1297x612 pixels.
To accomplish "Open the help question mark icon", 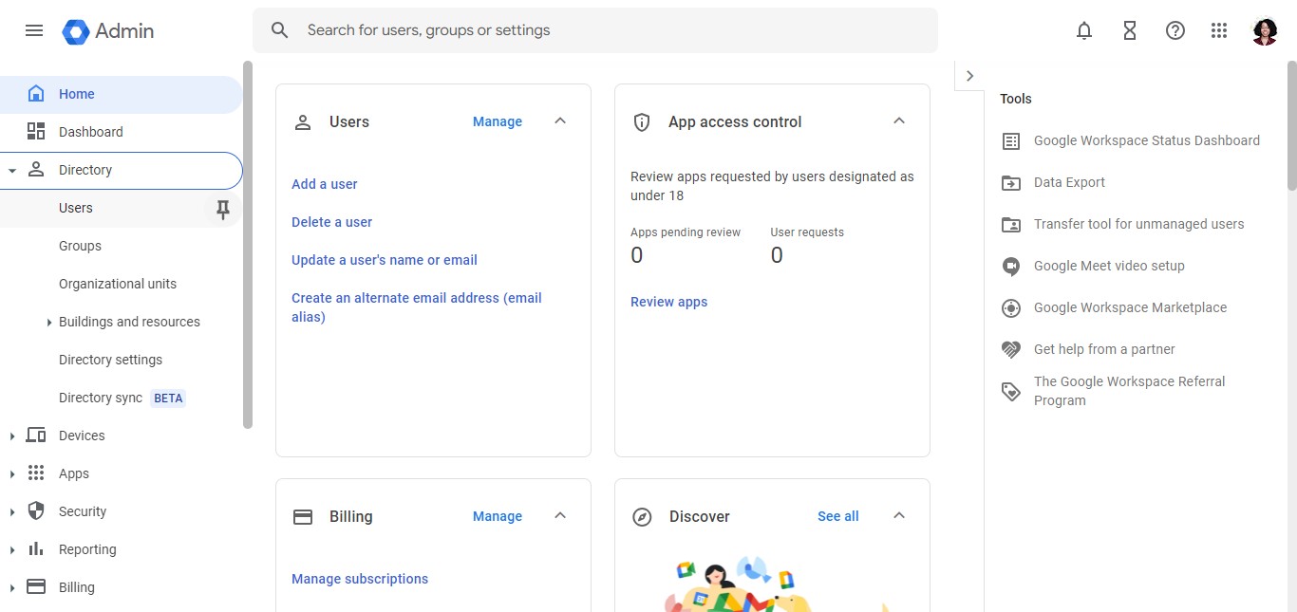I will (x=1175, y=30).
